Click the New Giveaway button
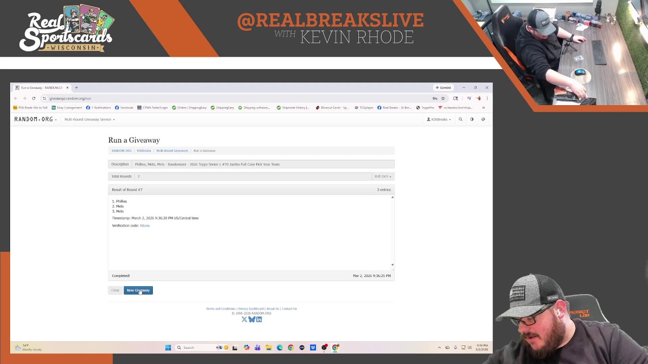The image size is (648, 364). tap(138, 290)
